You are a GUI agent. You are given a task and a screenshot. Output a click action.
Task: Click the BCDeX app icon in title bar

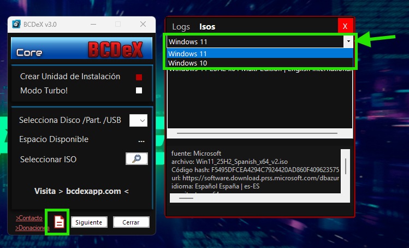click(x=16, y=24)
